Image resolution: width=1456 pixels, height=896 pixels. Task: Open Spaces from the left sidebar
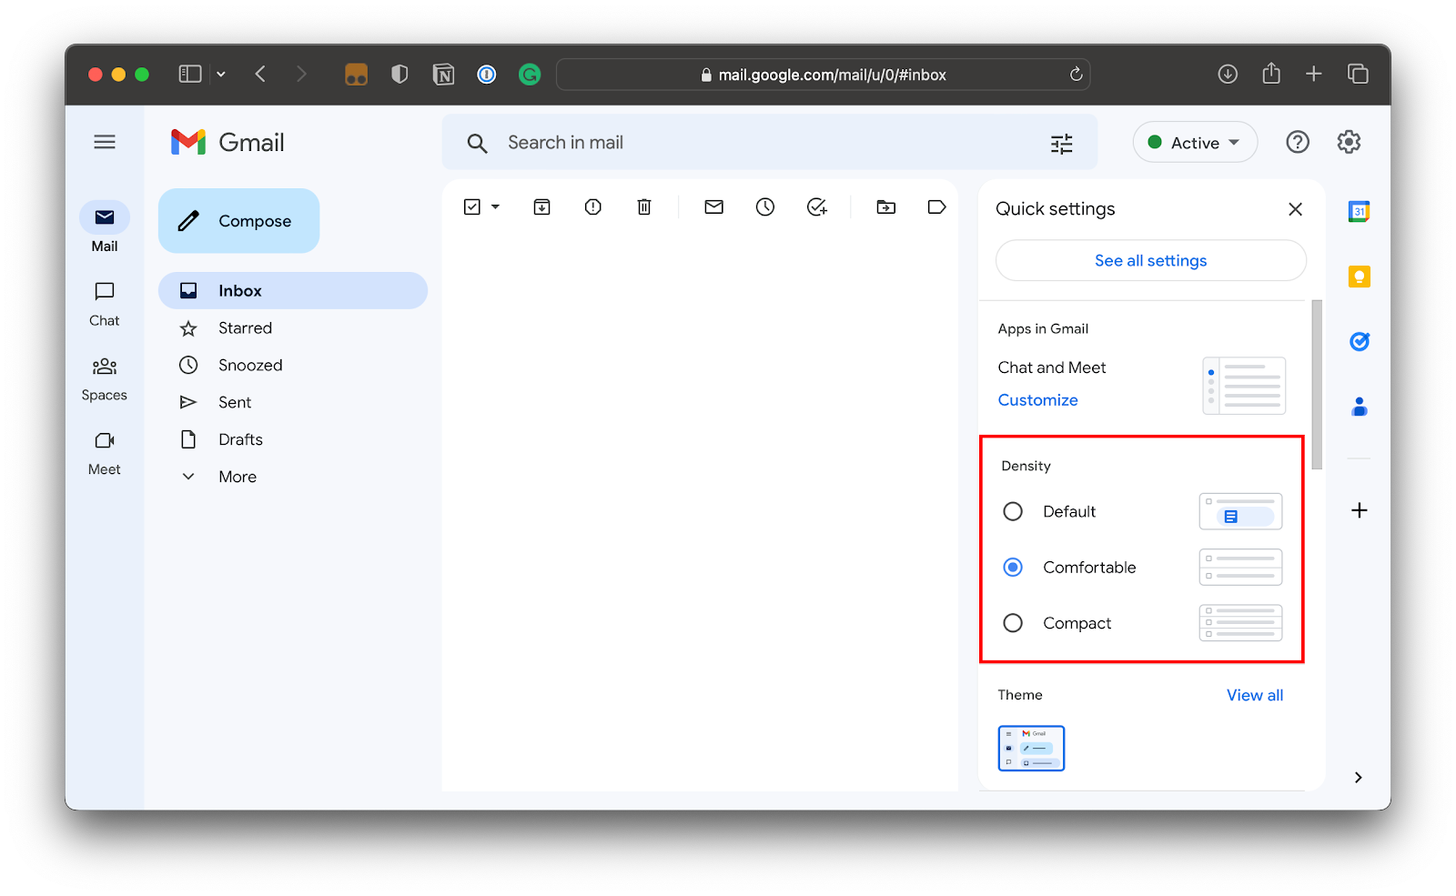point(104,377)
